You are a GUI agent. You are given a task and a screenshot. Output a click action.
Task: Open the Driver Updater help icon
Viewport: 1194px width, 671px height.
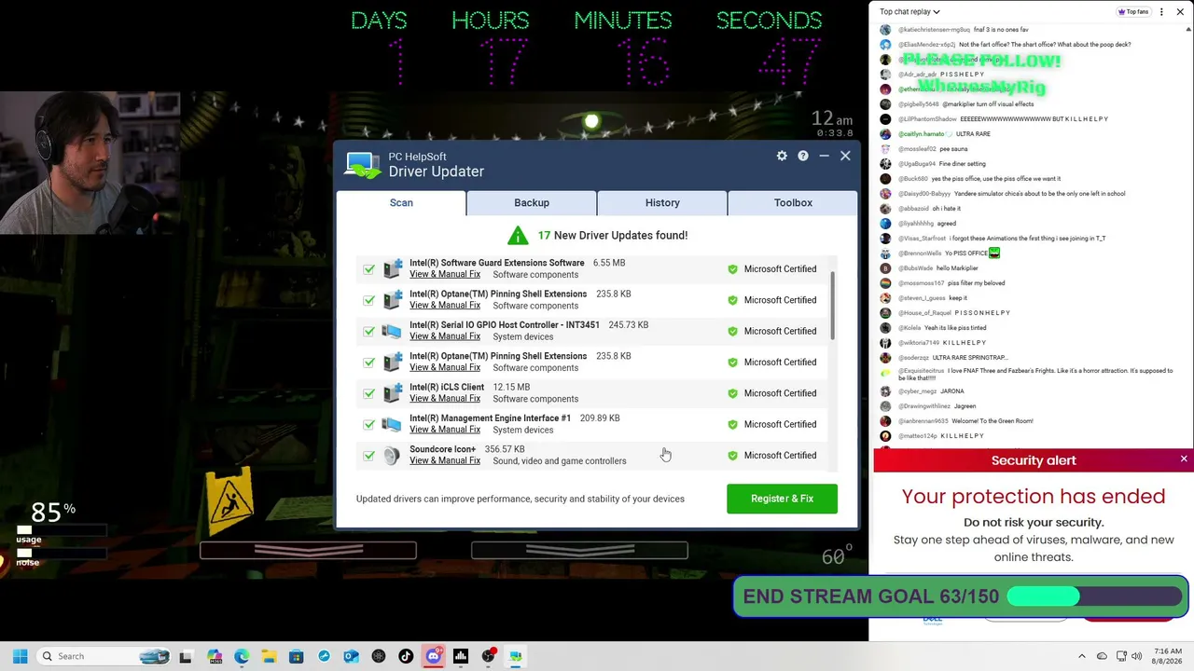pos(803,156)
